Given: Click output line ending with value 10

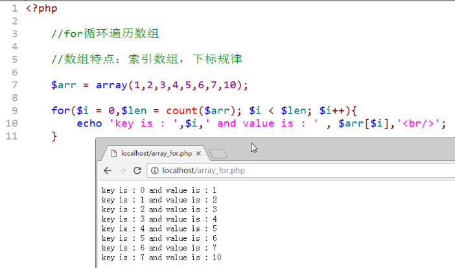Looking at the screenshot, I should [x=162, y=258].
